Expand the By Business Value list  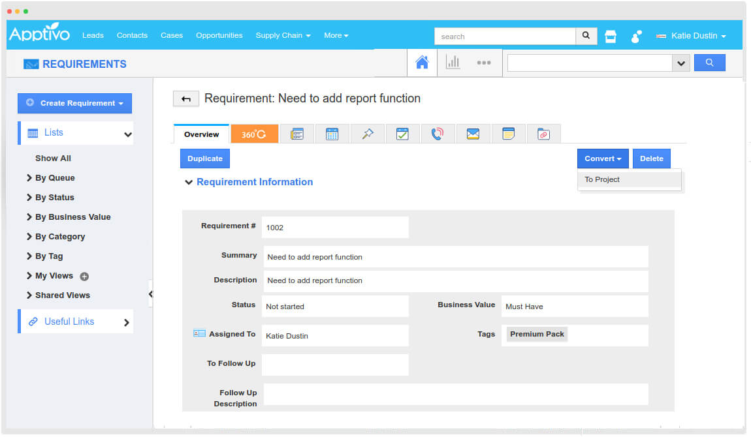click(x=72, y=217)
